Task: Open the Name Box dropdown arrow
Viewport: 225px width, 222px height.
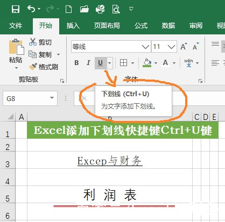Action: coord(52,98)
